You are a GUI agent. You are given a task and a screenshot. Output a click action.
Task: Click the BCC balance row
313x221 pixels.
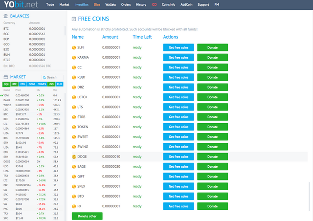(x=33, y=34)
